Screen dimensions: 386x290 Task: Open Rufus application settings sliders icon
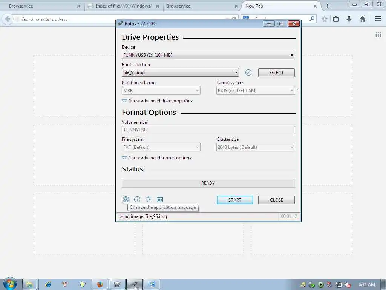click(x=149, y=199)
